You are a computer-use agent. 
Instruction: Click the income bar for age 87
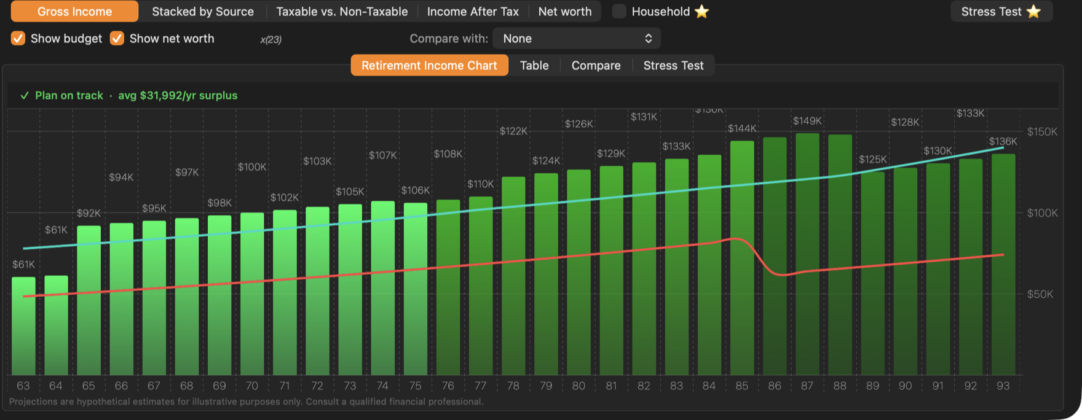click(807, 254)
